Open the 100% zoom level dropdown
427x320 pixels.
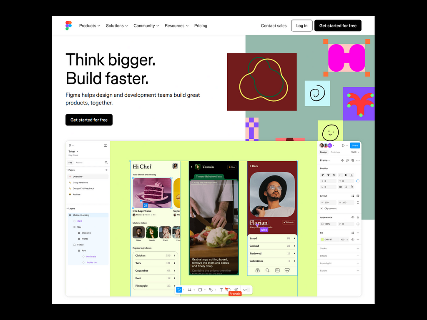tap(354, 152)
